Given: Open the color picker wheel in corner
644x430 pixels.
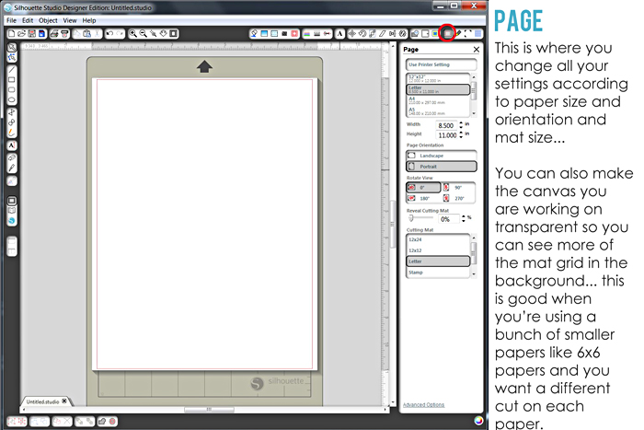Looking at the screenshot, I should coord(478,421).
